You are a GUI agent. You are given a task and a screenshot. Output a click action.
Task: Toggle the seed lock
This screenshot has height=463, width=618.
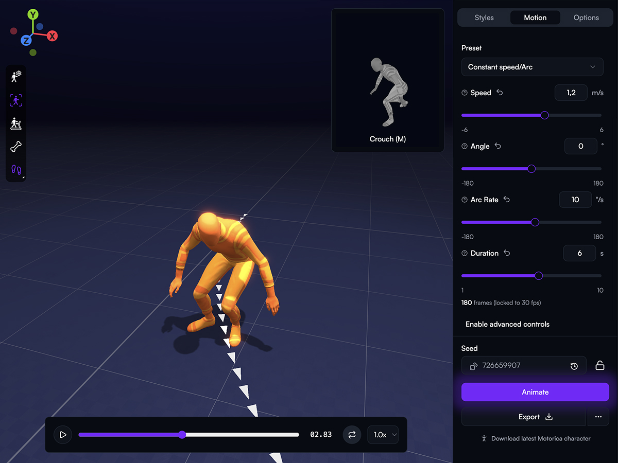(x=599, y=365)
